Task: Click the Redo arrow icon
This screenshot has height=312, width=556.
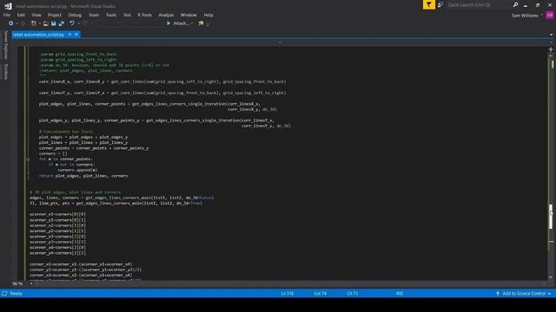Action: [85, 23]
